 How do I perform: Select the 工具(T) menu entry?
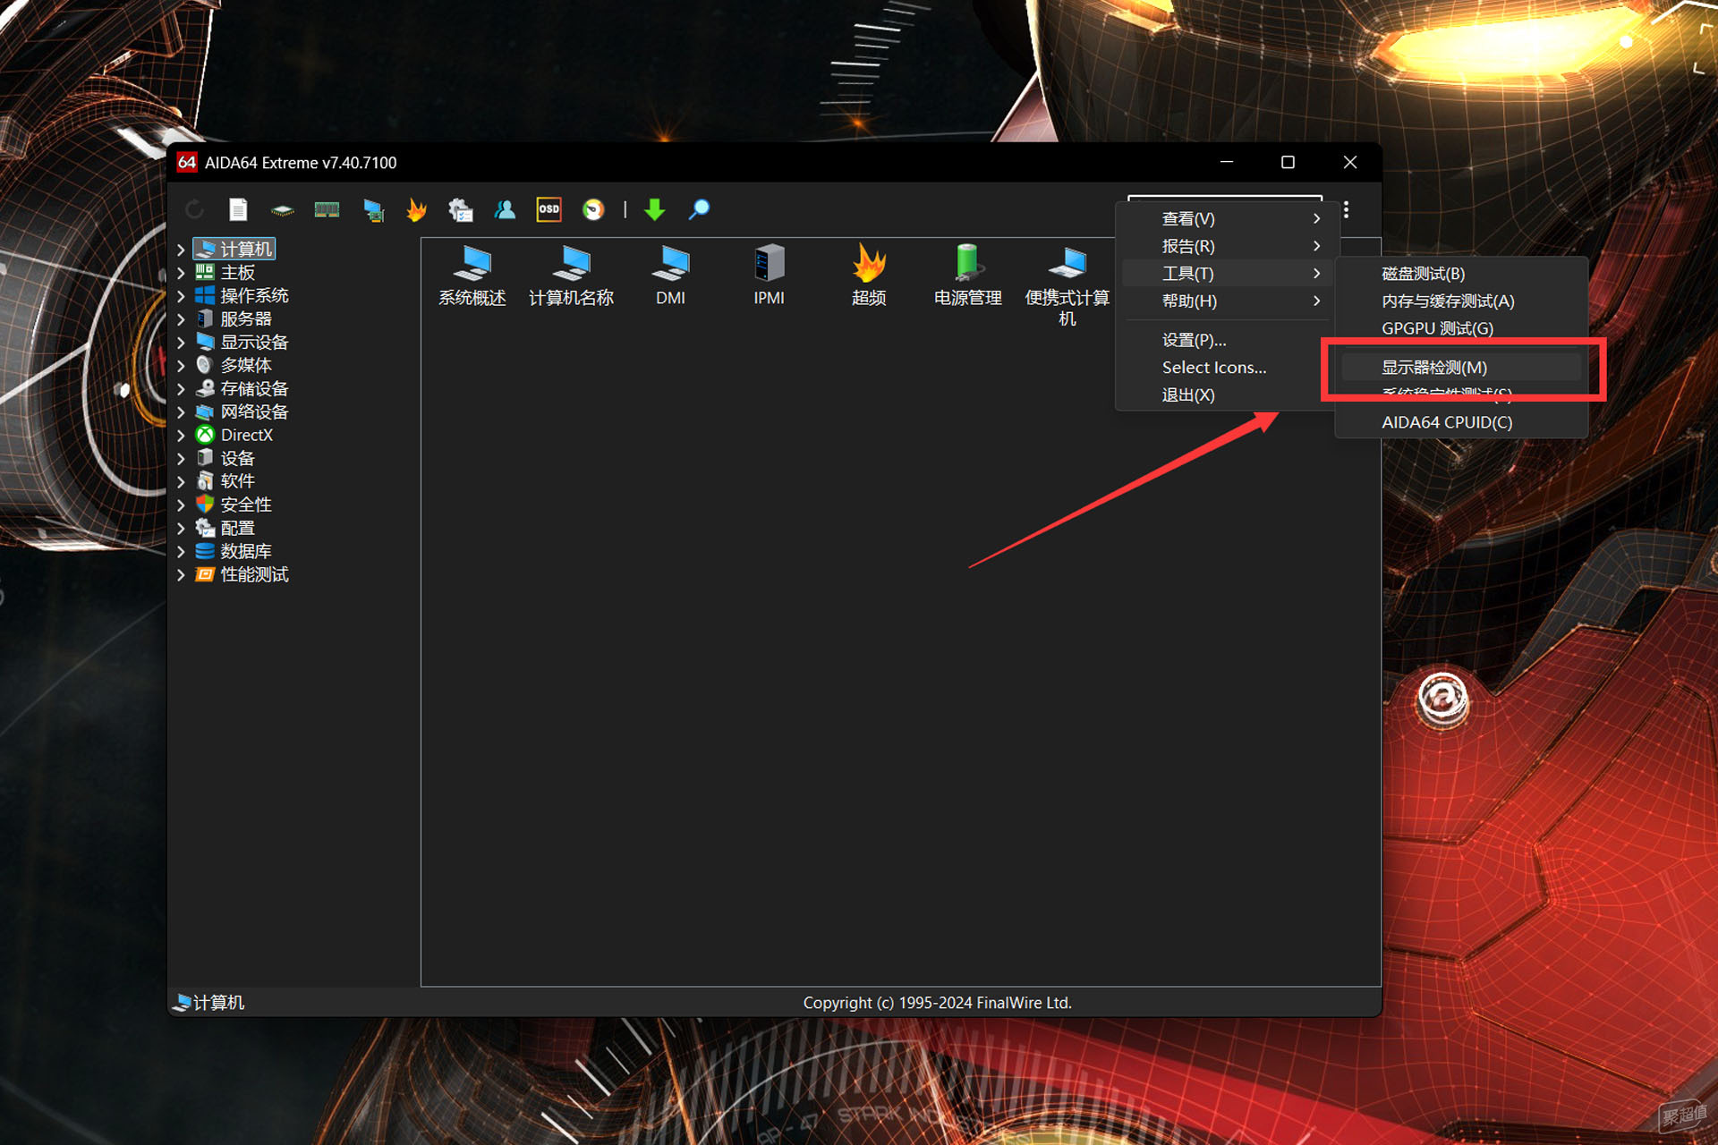pos(1225,274)
